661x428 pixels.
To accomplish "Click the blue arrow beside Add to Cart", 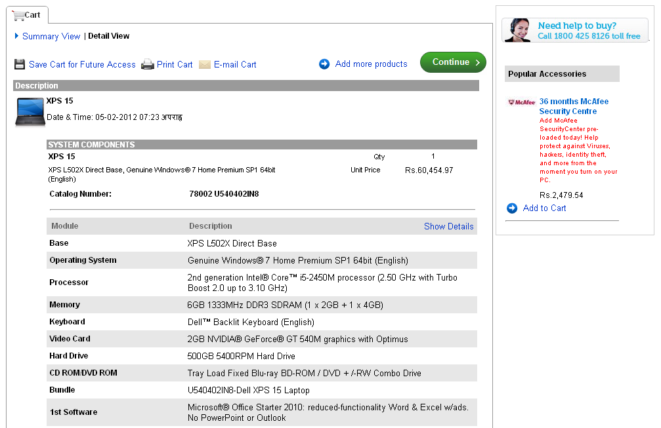I will point(511,208).
